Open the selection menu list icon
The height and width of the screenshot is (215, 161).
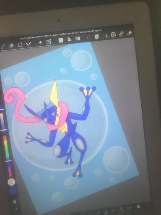tap(105, 36)
